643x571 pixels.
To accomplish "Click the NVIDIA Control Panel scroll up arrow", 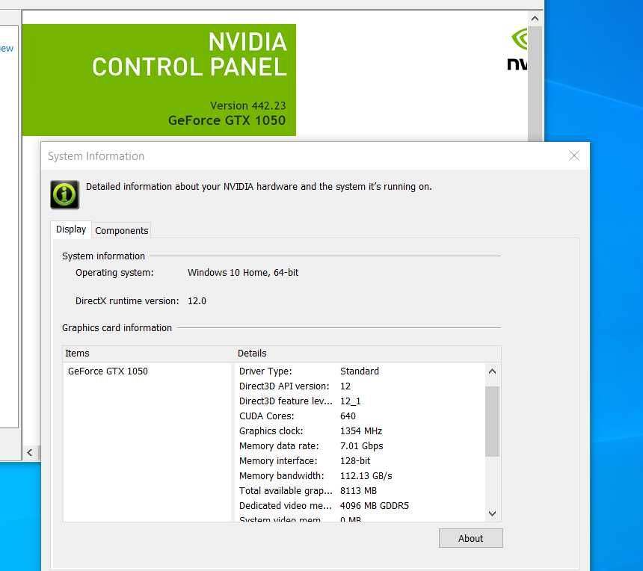I will click(x=535, y=19).
